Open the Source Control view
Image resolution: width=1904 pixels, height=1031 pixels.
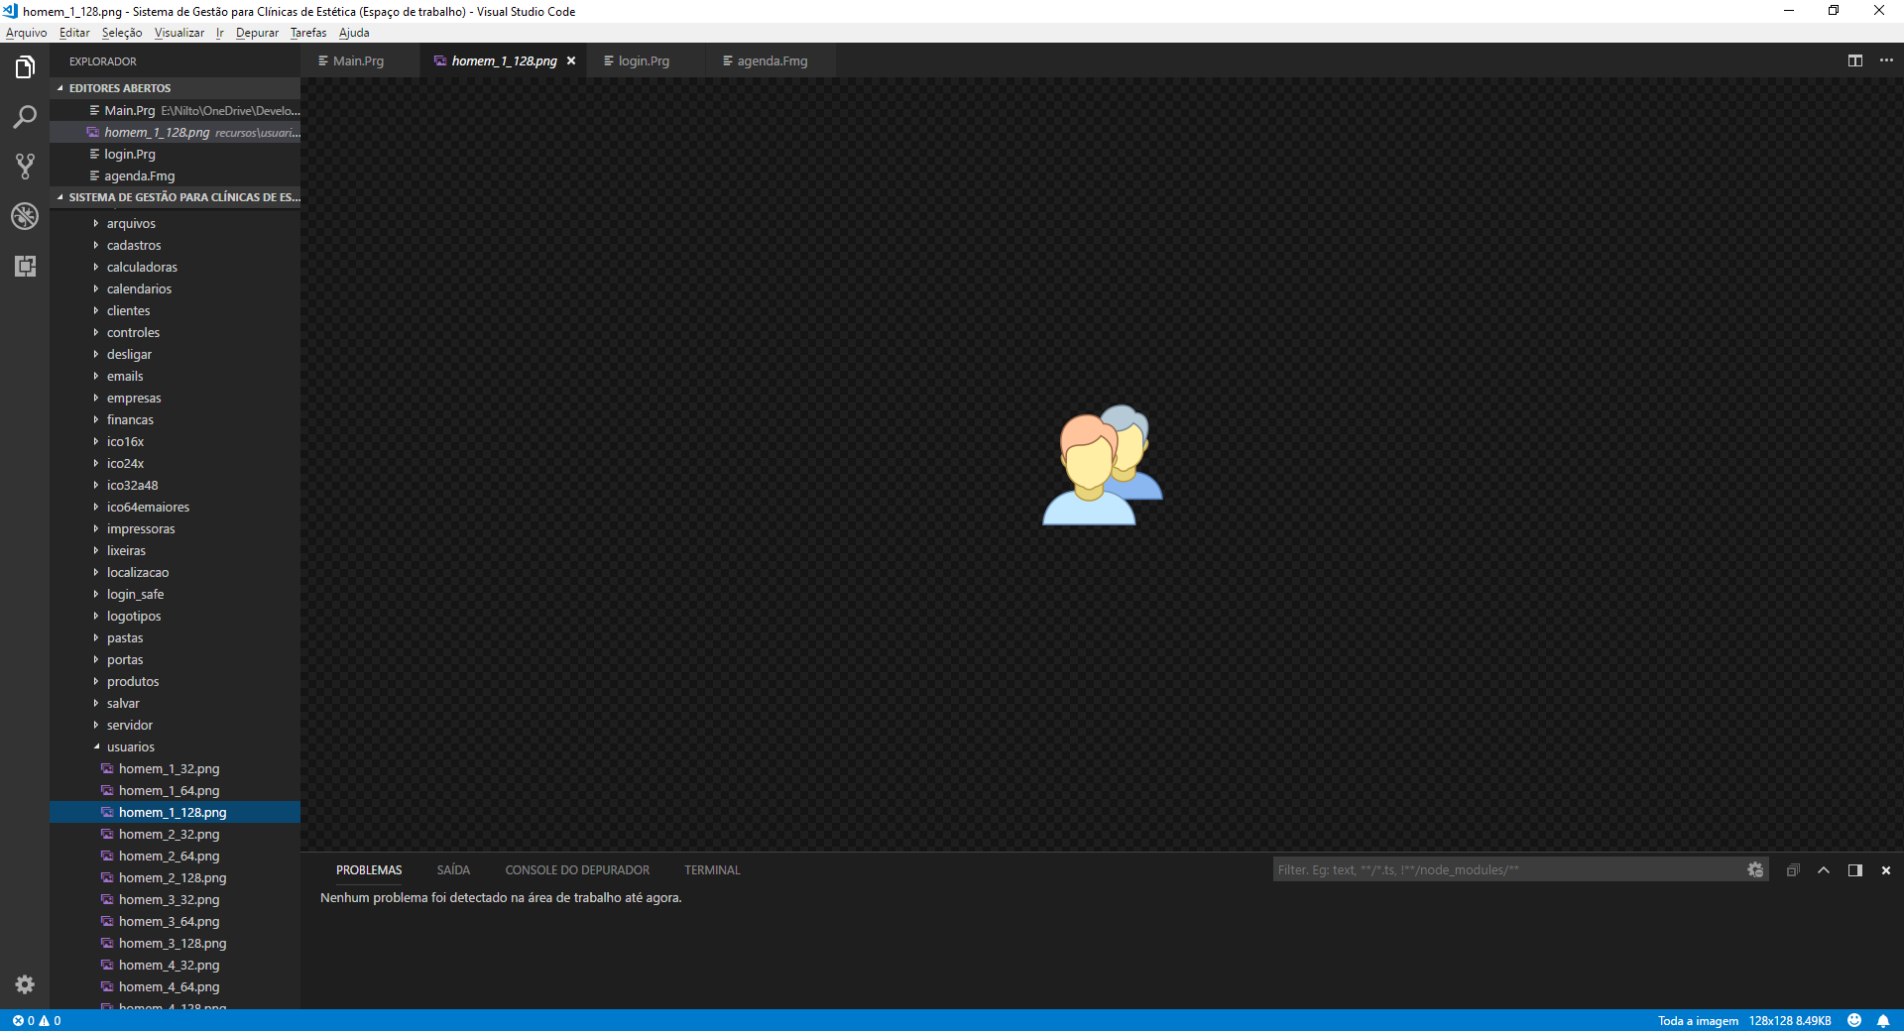coord(25,167)
